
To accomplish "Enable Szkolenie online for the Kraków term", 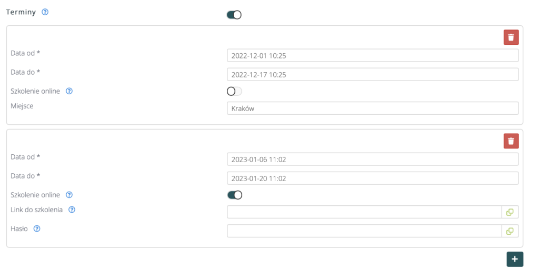I will point(234,92).
